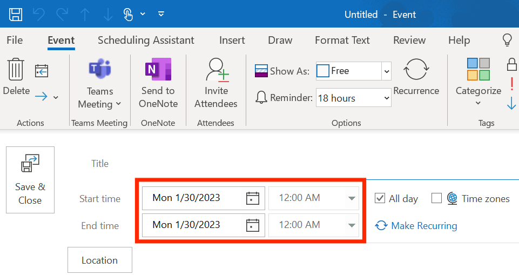The image size is (519, 275).
Task: Enable the Time zones checkbox
Action: coord(436,198)
